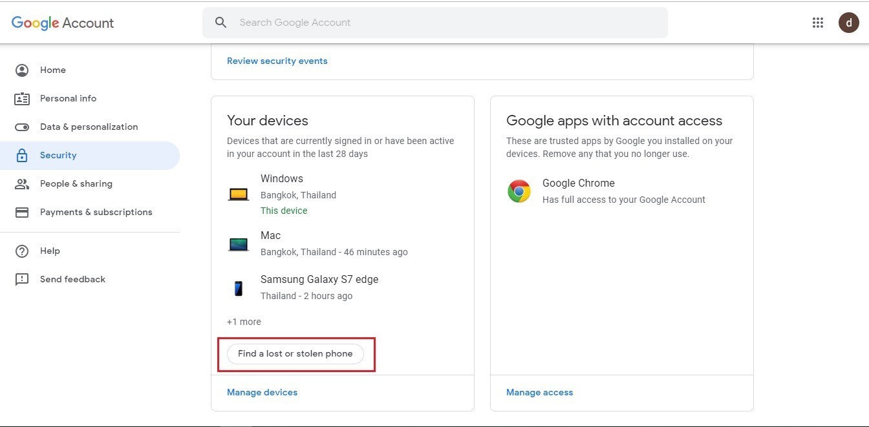Go to Personal info section
The width and height of the screenshot is (869, 427).
68,98
